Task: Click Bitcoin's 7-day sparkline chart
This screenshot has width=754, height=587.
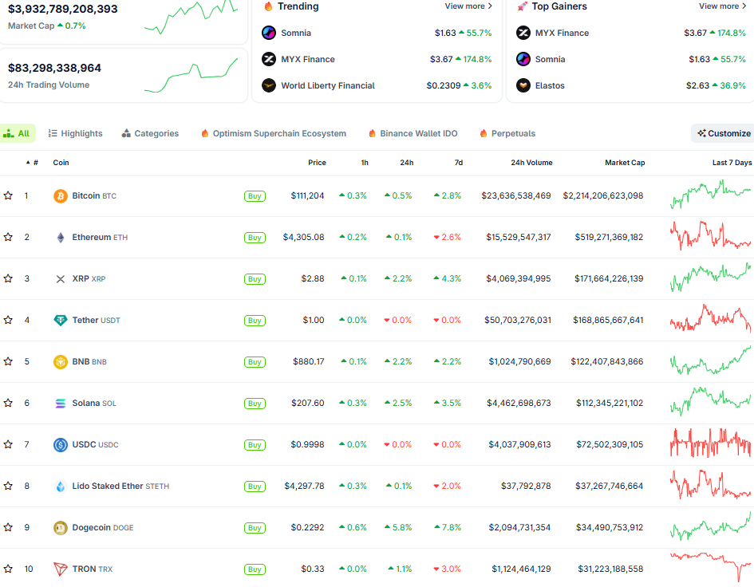Action: 709,195
